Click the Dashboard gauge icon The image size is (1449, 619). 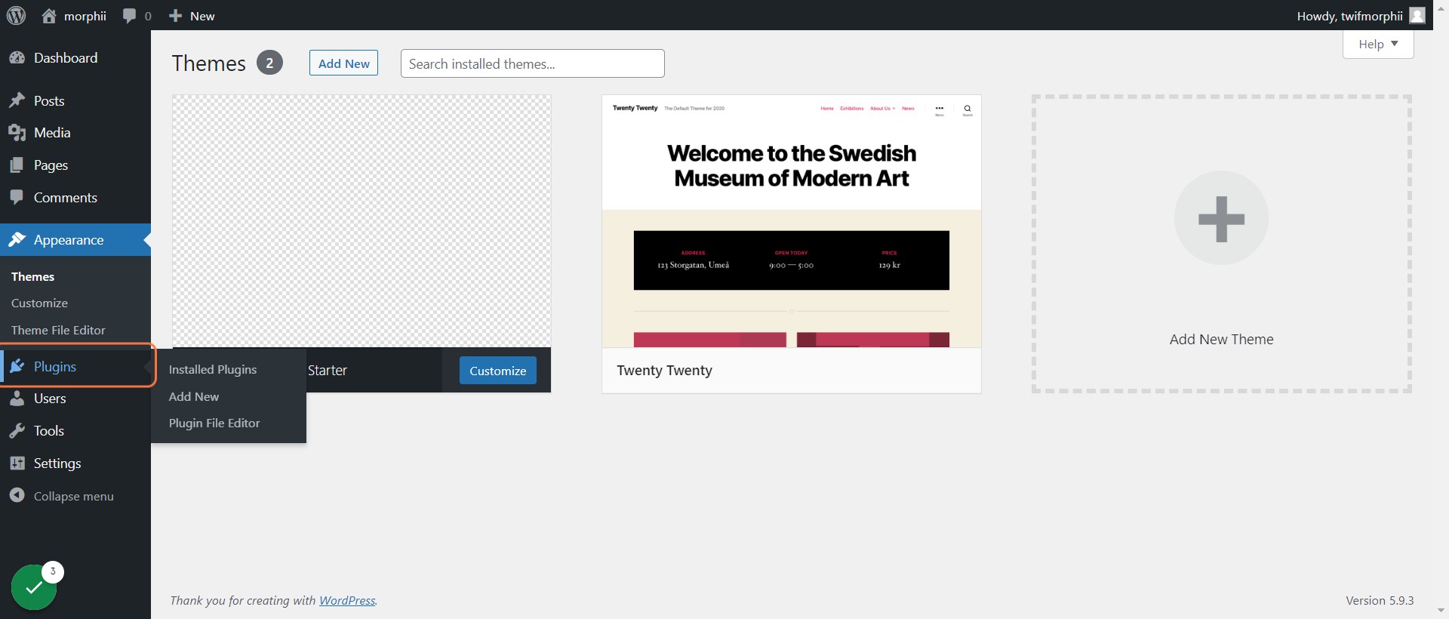(17, 58)
